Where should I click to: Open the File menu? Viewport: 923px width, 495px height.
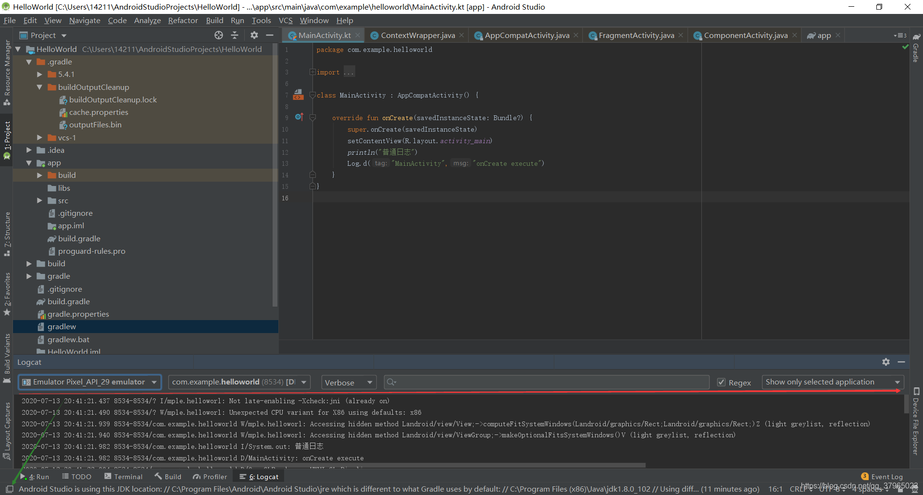(10, 20)
